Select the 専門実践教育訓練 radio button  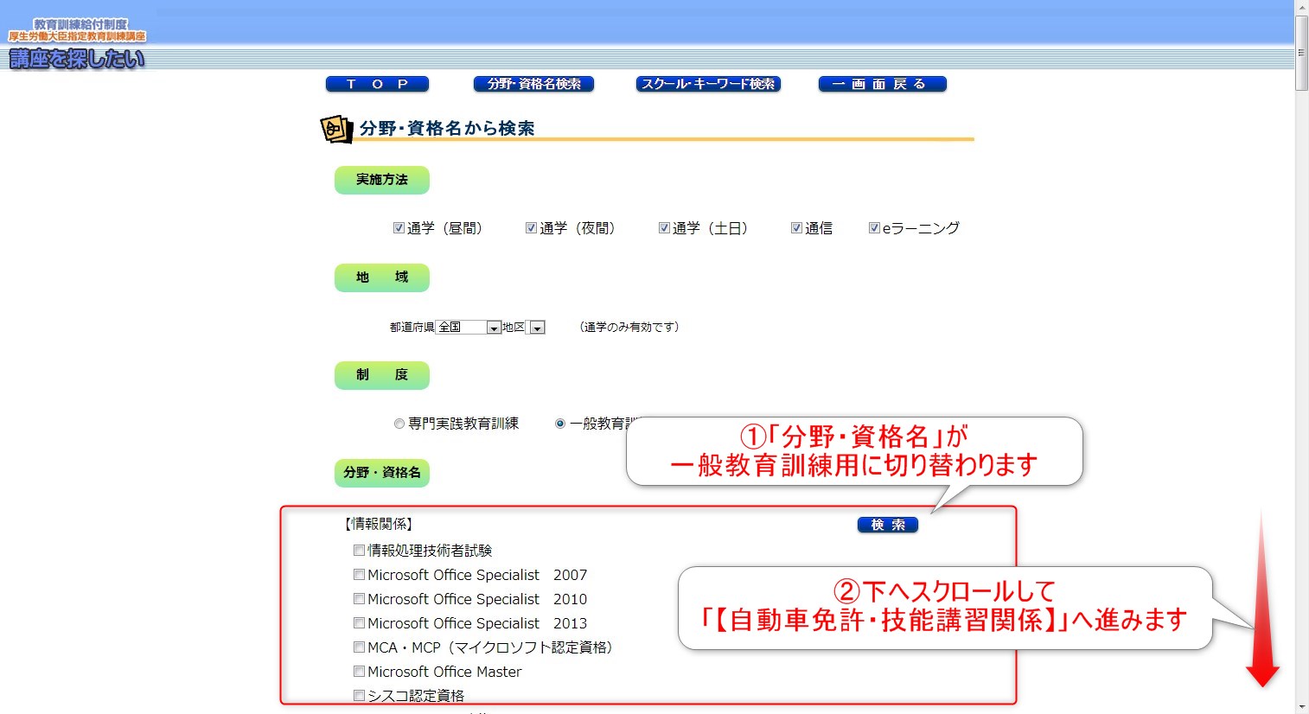tap(399, 423)
